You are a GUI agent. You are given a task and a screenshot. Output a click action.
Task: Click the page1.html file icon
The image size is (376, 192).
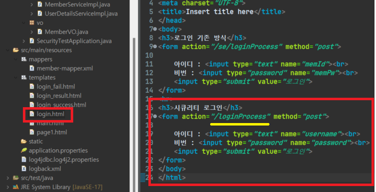click(32, 132)
